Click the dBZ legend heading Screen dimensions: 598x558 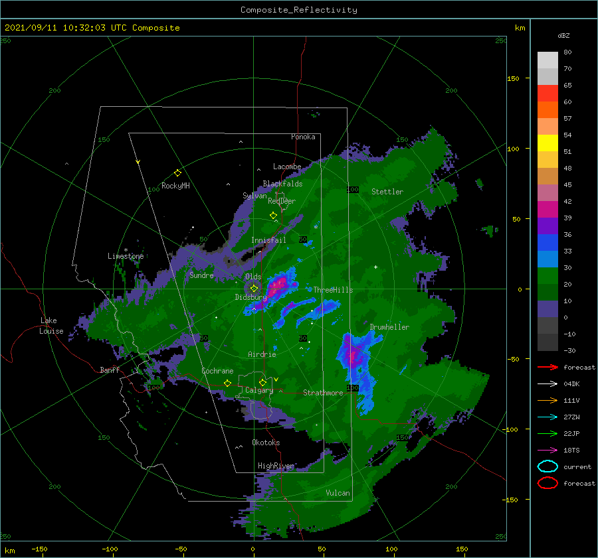coord(563,35)
